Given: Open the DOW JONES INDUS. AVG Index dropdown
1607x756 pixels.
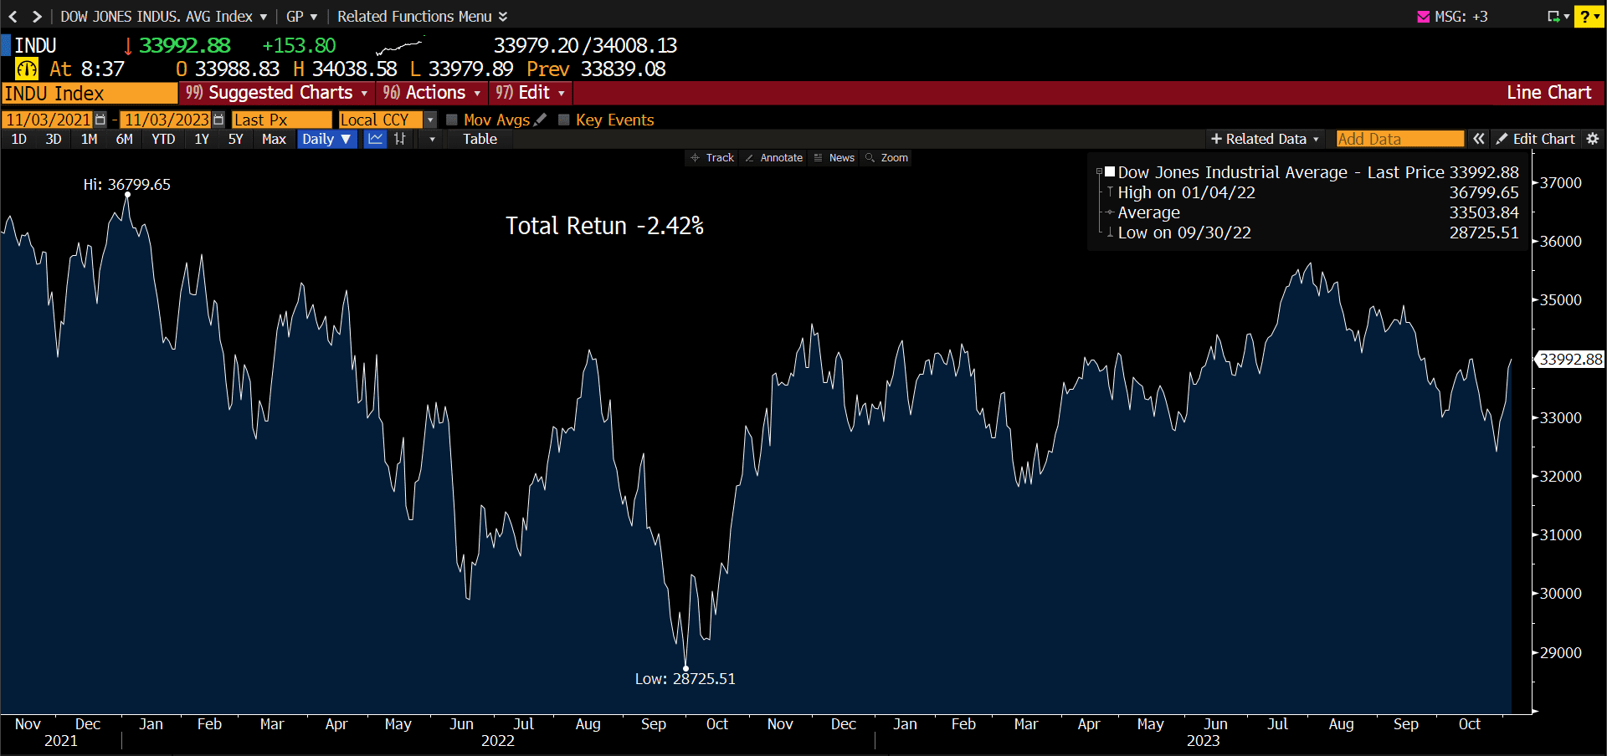Looking at the screenshot, I should coord(164,17).
